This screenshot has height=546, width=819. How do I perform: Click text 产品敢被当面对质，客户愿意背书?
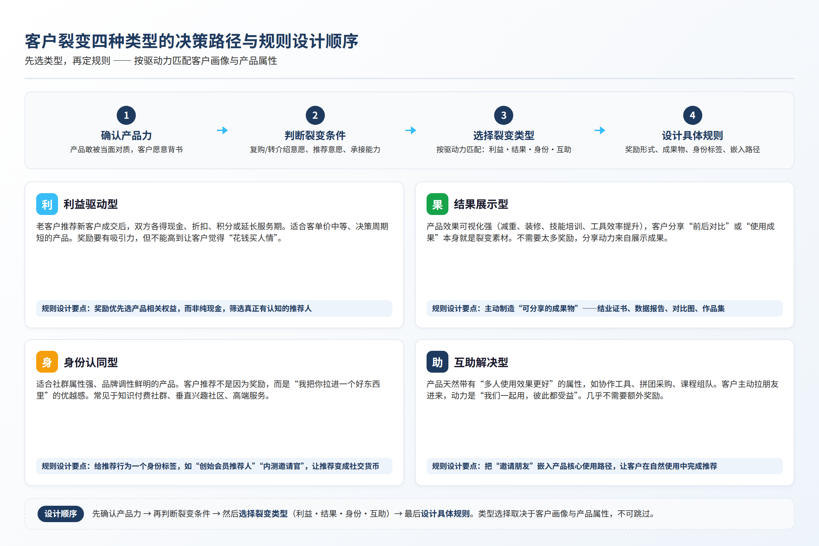(126, 150)
